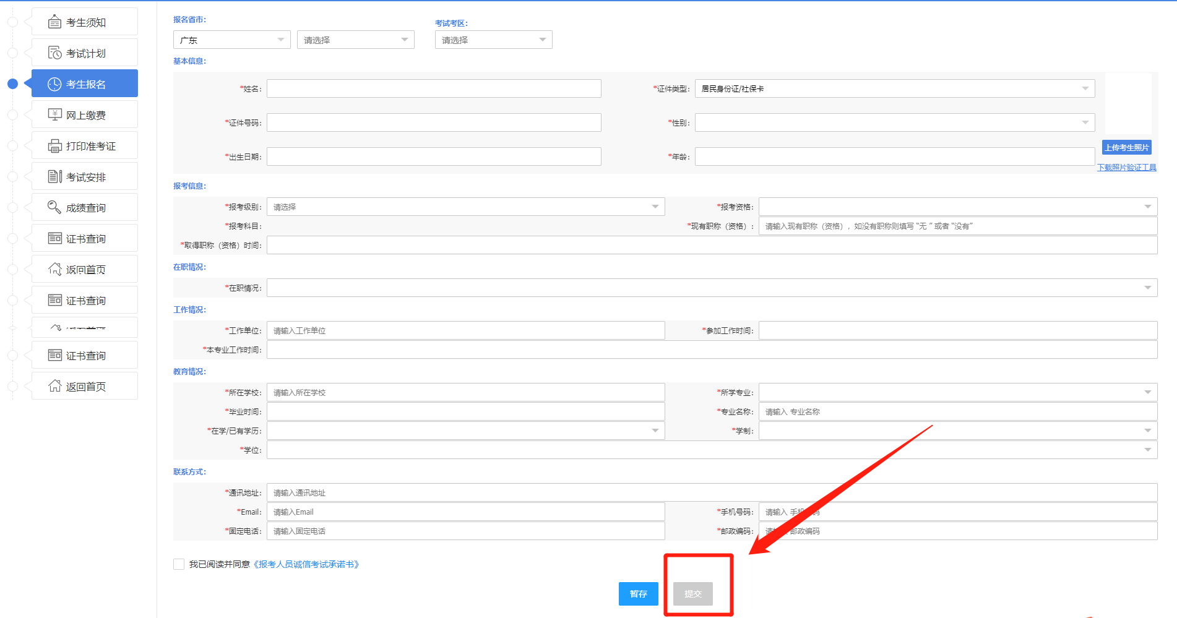Click the blue 暂存 button
The image size is (1177, 618).
click(x=639, y=594)
